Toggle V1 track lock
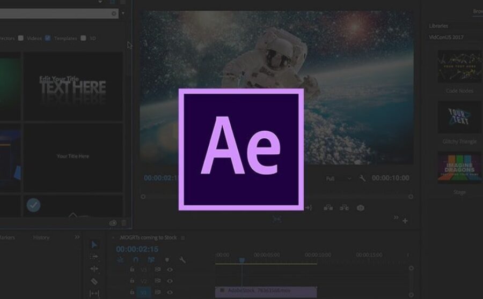483x299 pixels. (x=132, y=292)
